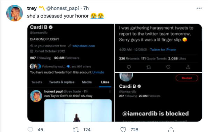Open the 7h tweet timestamp
The width and height of the screenshot is (208, 132).
pos(86,8)
